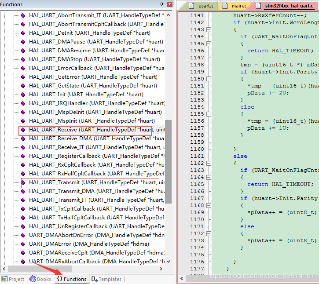Open the Books tab
Viewport: 319px width, 284px height.
point(40,279)
